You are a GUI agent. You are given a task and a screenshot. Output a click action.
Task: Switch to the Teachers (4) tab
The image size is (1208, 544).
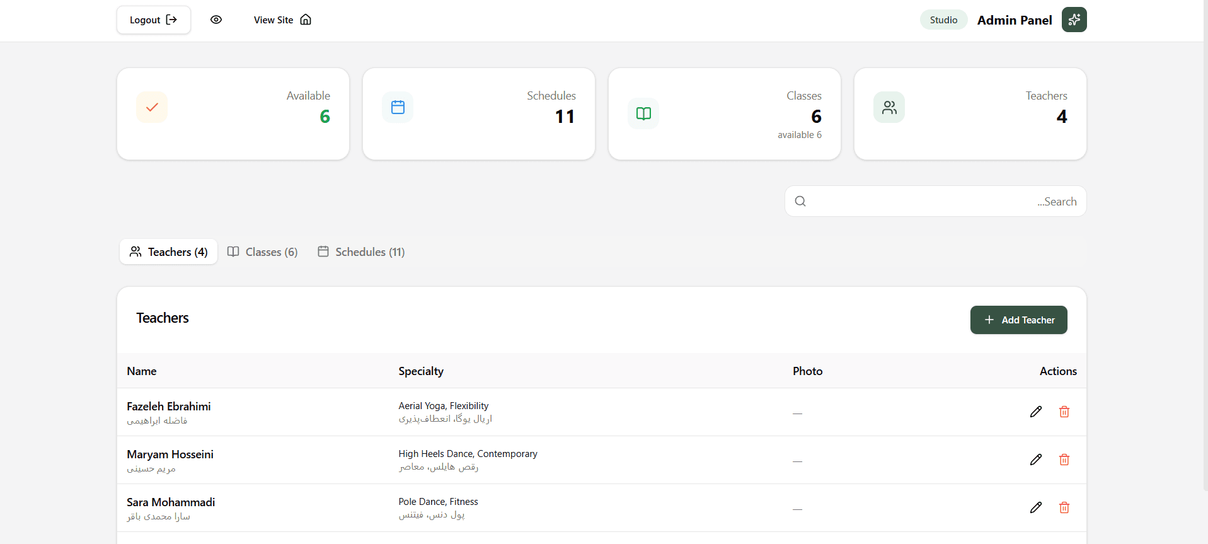[x=168, y=252]
